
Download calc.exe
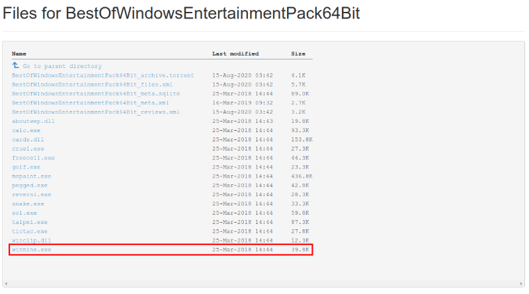coord(26,131)
